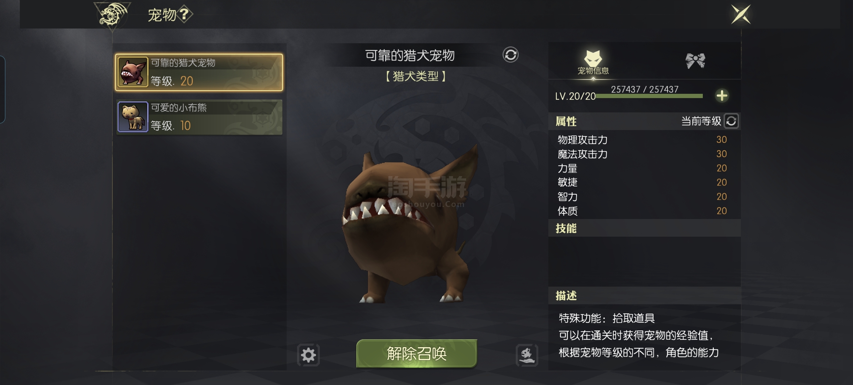Switch to the bow ribbon costume tab
Screen dimensions: 853x385
click(695, 61)
